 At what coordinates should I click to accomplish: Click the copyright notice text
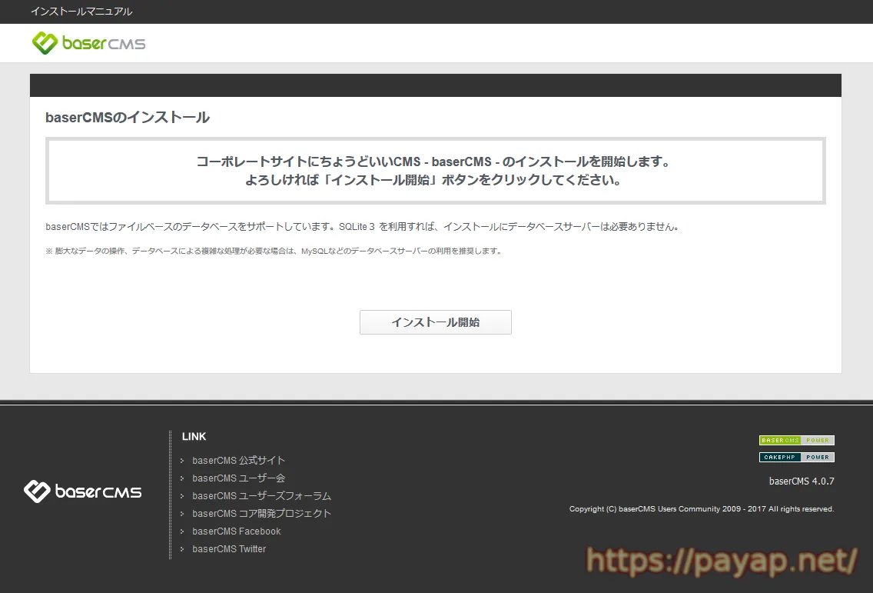[x=700, y=508]
